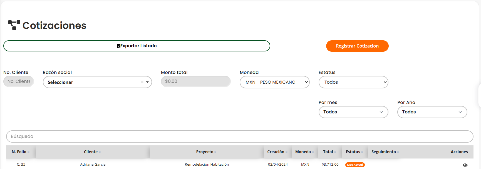Open the Por mes filter dropdown
This screenshot has height=169, width=481.
tap(353, 112)
